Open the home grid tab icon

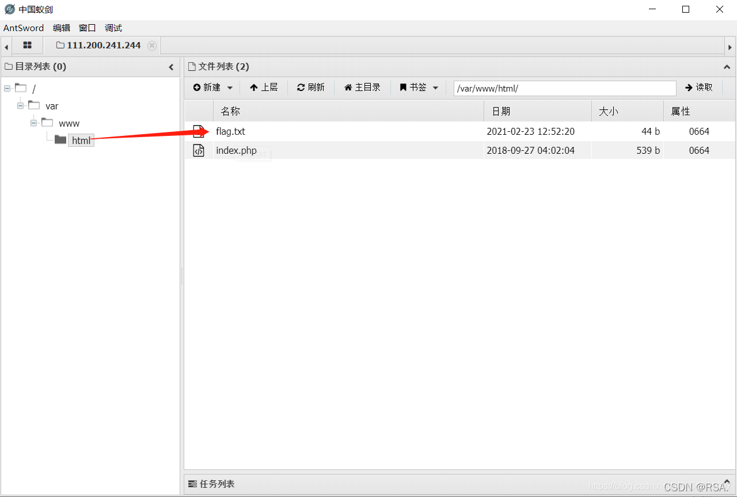coord(27,45)
